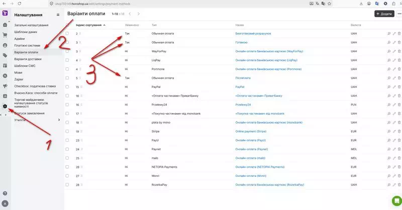Viewport: 402px width, 210px height.
Task: Open the price tag sidebar icon
Action: 5,55
